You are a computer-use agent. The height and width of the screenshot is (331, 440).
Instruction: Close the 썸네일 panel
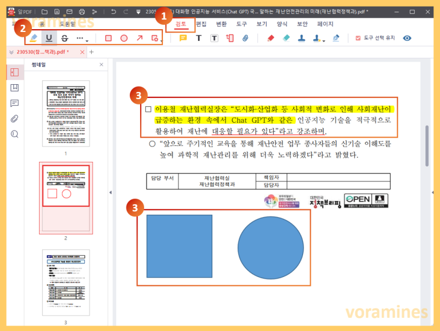point(101,64)
